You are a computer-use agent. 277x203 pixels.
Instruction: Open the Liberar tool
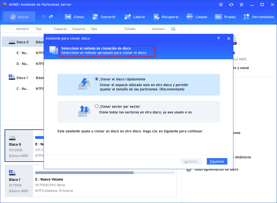click(135, 17)
